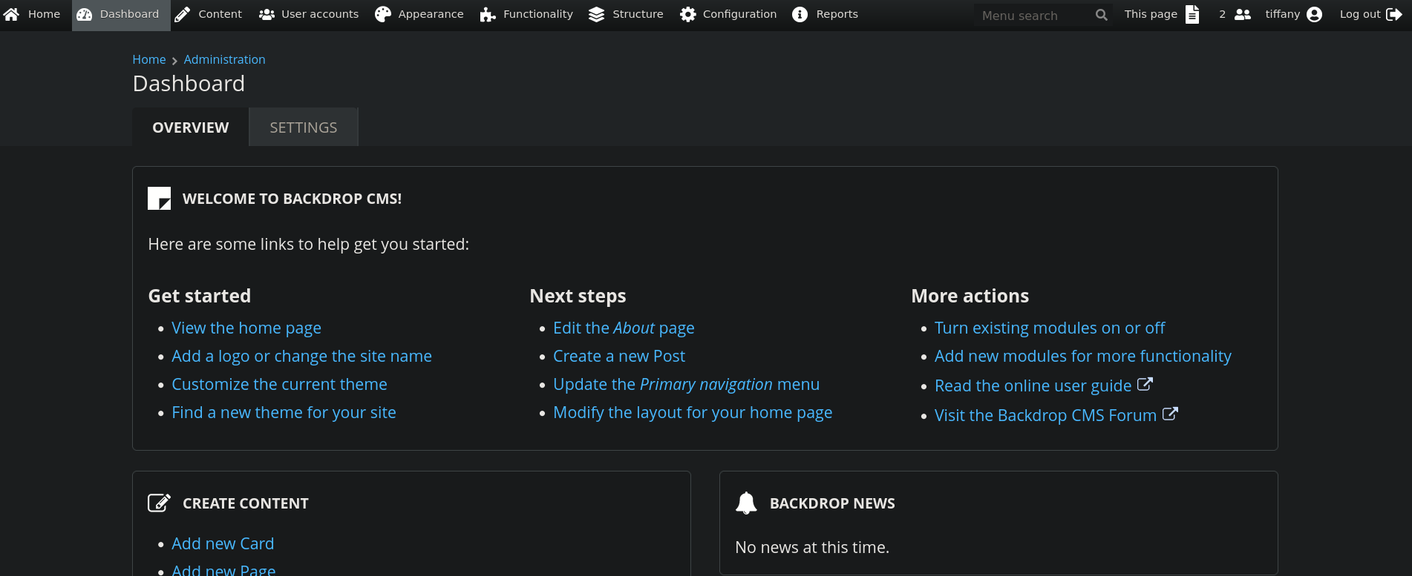
Task: Click the Structure layers icon
Action: click(x=596, y=15)
